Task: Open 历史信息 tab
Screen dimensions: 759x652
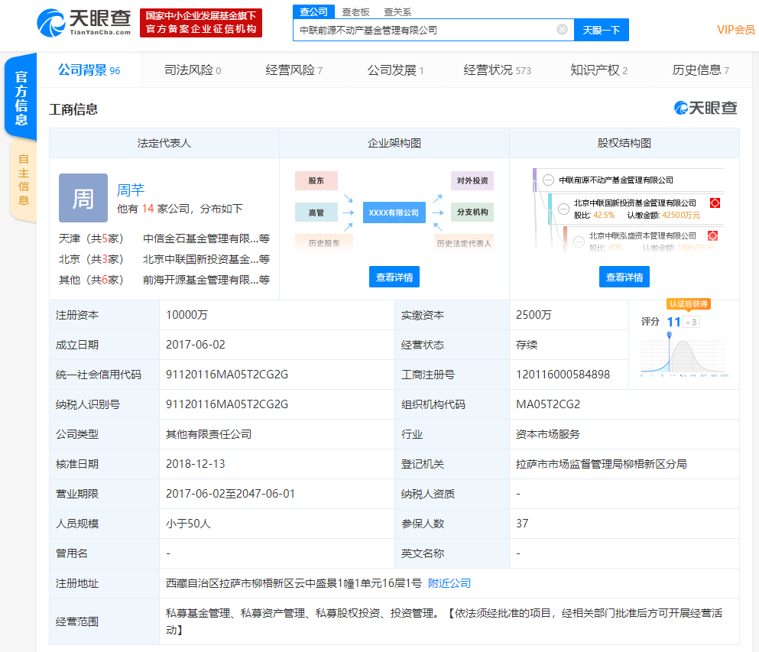Action: tap(700, 70)
